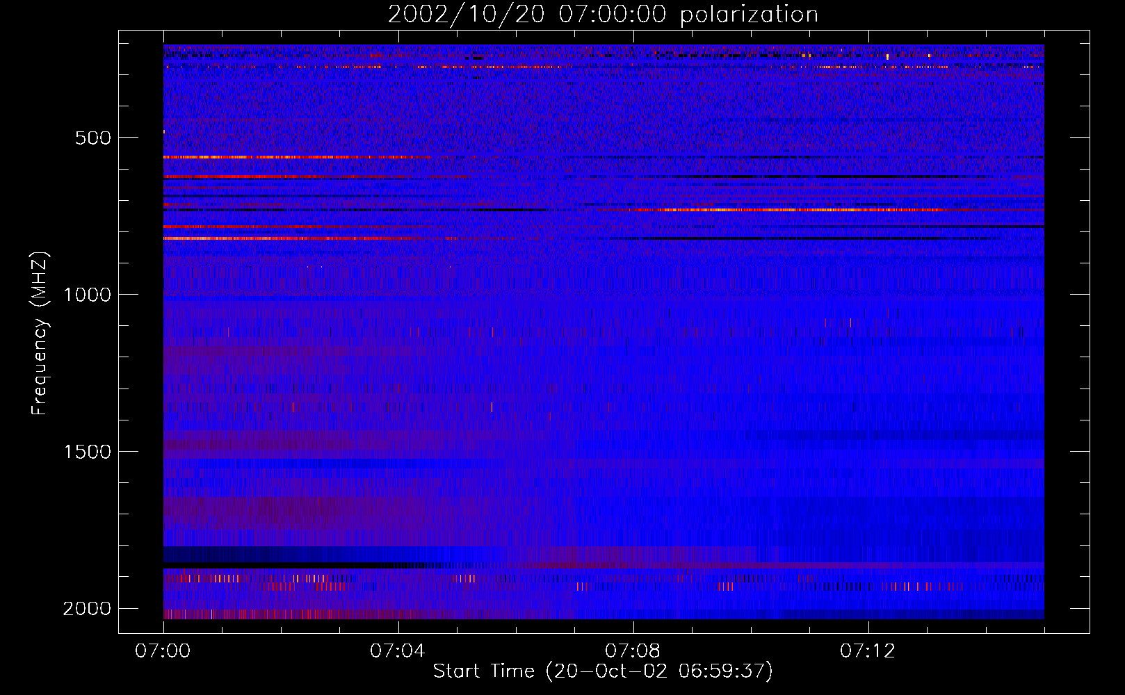Click the 07:08 time axis label
This screenshot has height=695, width=1125.
pos(632,651)
